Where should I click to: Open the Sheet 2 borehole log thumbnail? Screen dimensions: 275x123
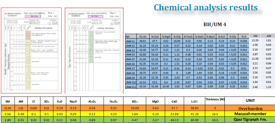tap(94, 51)
